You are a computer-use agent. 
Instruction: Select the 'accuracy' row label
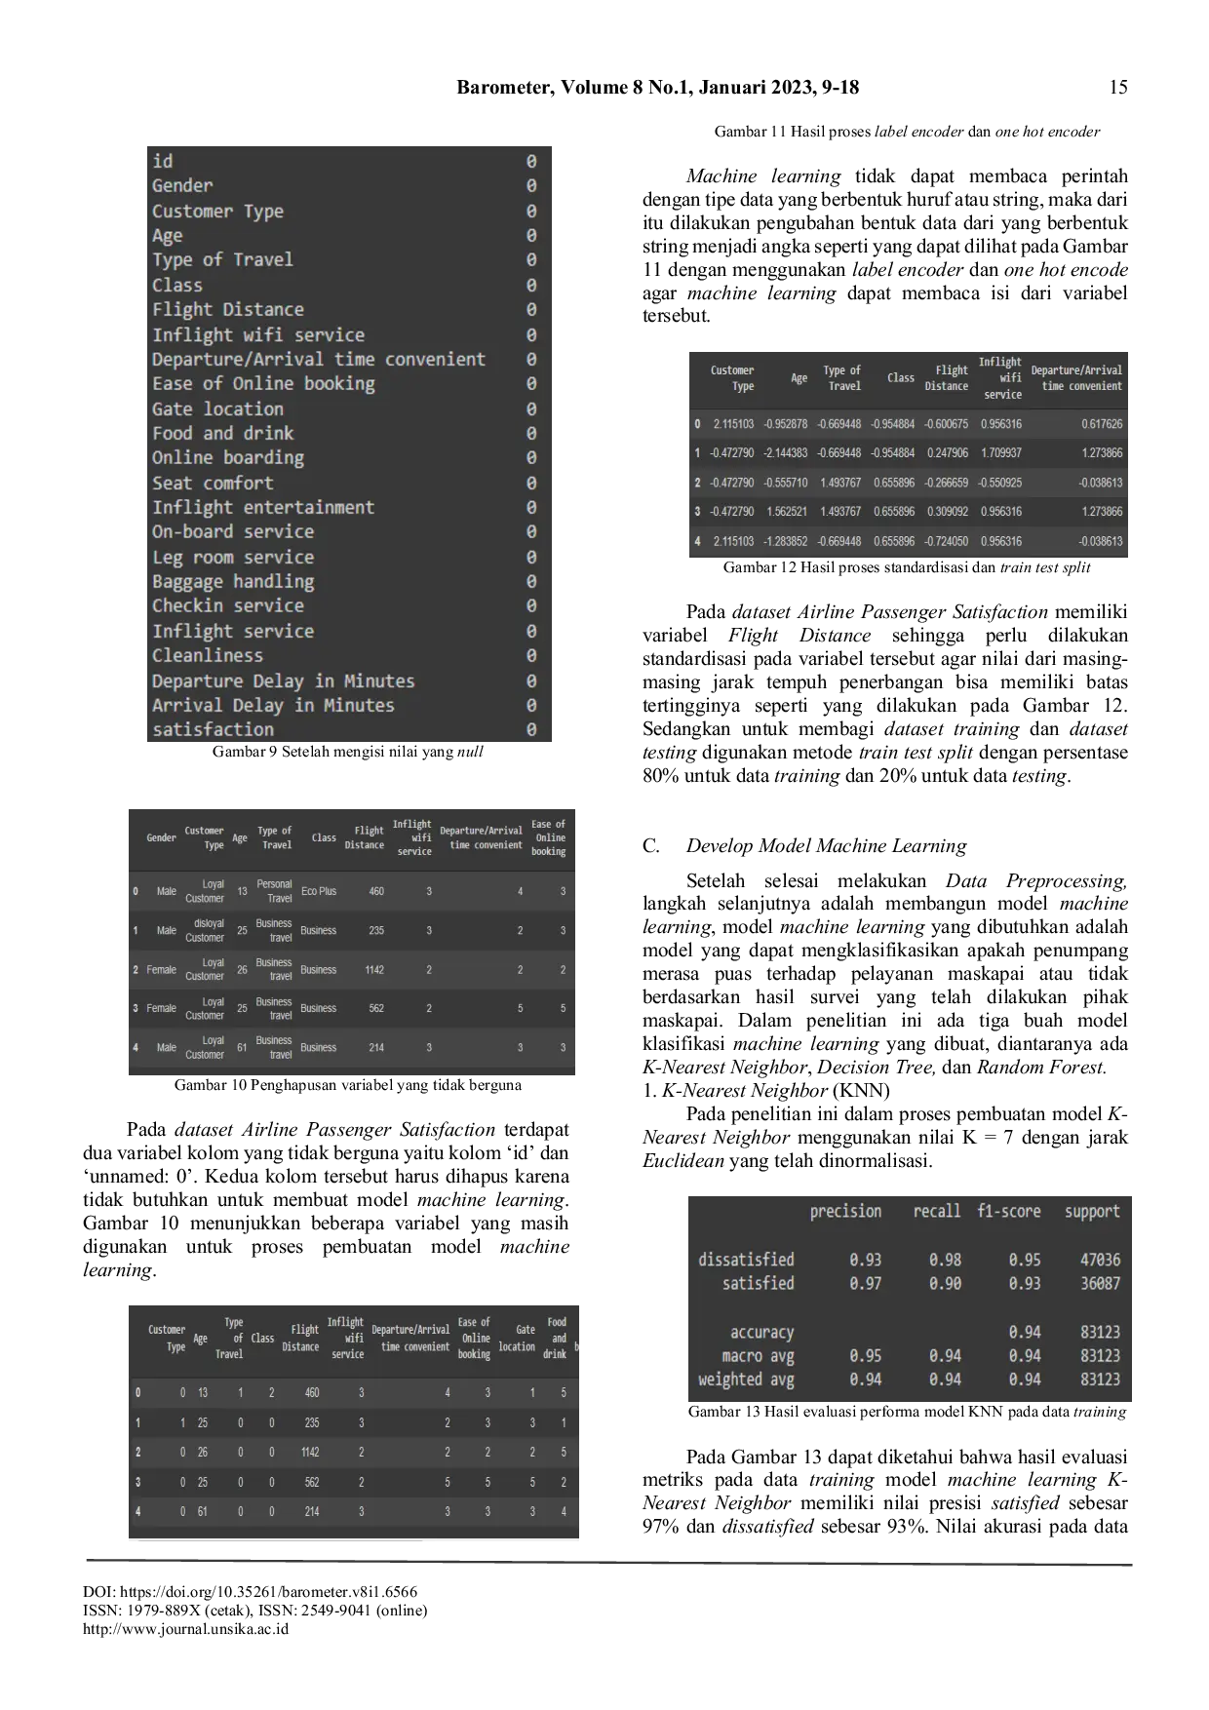pyautogui.click(x=761, y=1333)
